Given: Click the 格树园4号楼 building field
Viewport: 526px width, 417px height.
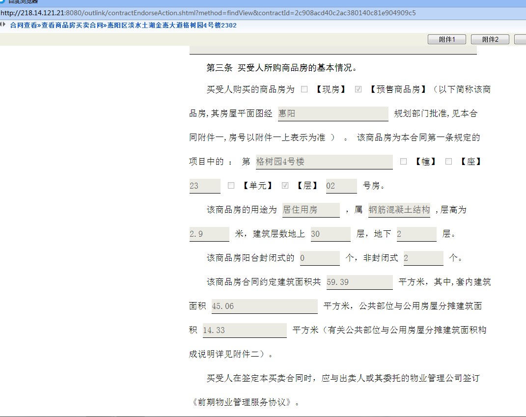Looking at the screenshot, I should (x=324, y=162).
